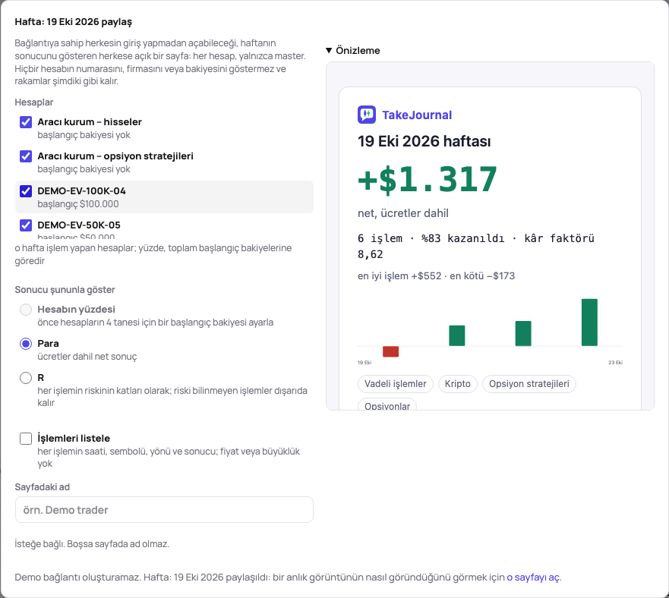This screenshot has height=598, width=669.
Task: Focus the Sayfadaki ad input field
Action: click(x=164, y=510)
